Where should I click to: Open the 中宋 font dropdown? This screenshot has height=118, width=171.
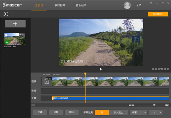point(138,112)
